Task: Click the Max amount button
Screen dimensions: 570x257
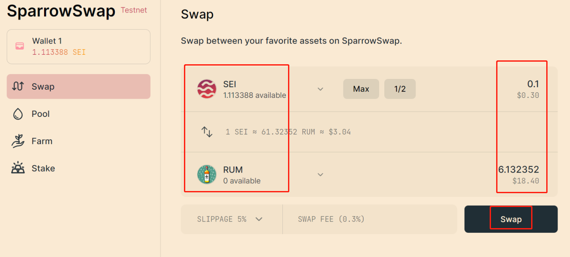Action: pyautogui.click(x=361, y=89)
